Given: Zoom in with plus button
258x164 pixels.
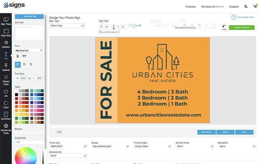Looking at the screenshot, I should tap(65, 132).
